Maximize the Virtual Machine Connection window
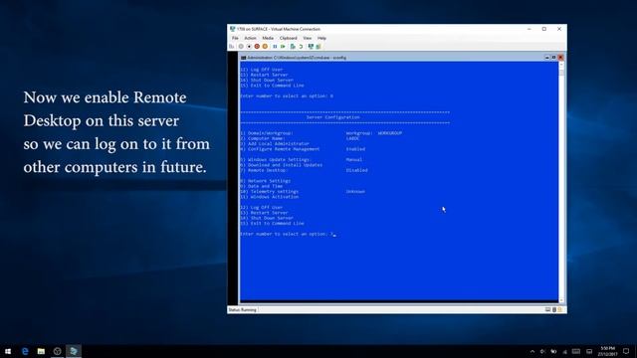The height and width of the screenshot is (358, 637). pos(544,29)
